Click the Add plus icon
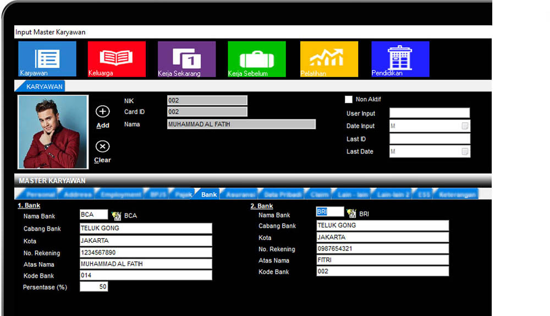This screenshot has height=316, width=550. pos(103,112)
